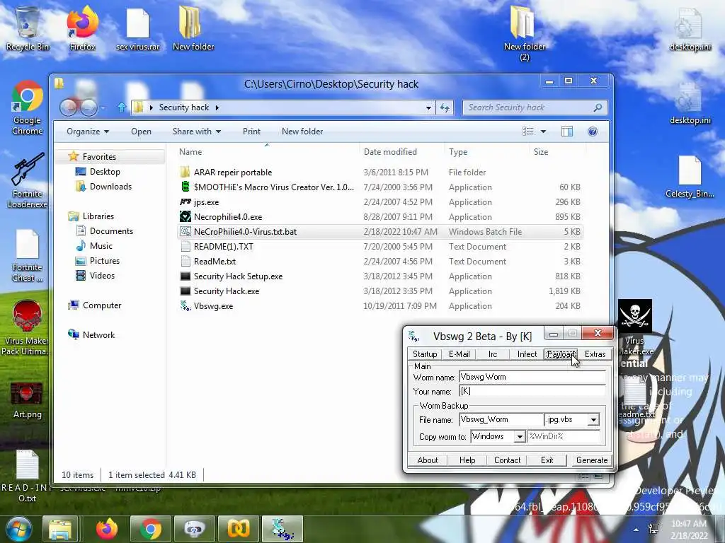Select the Virus Maker.exe pirate flag icon
The height and width of the screenshot is (543, 725).
pos(635,316)
